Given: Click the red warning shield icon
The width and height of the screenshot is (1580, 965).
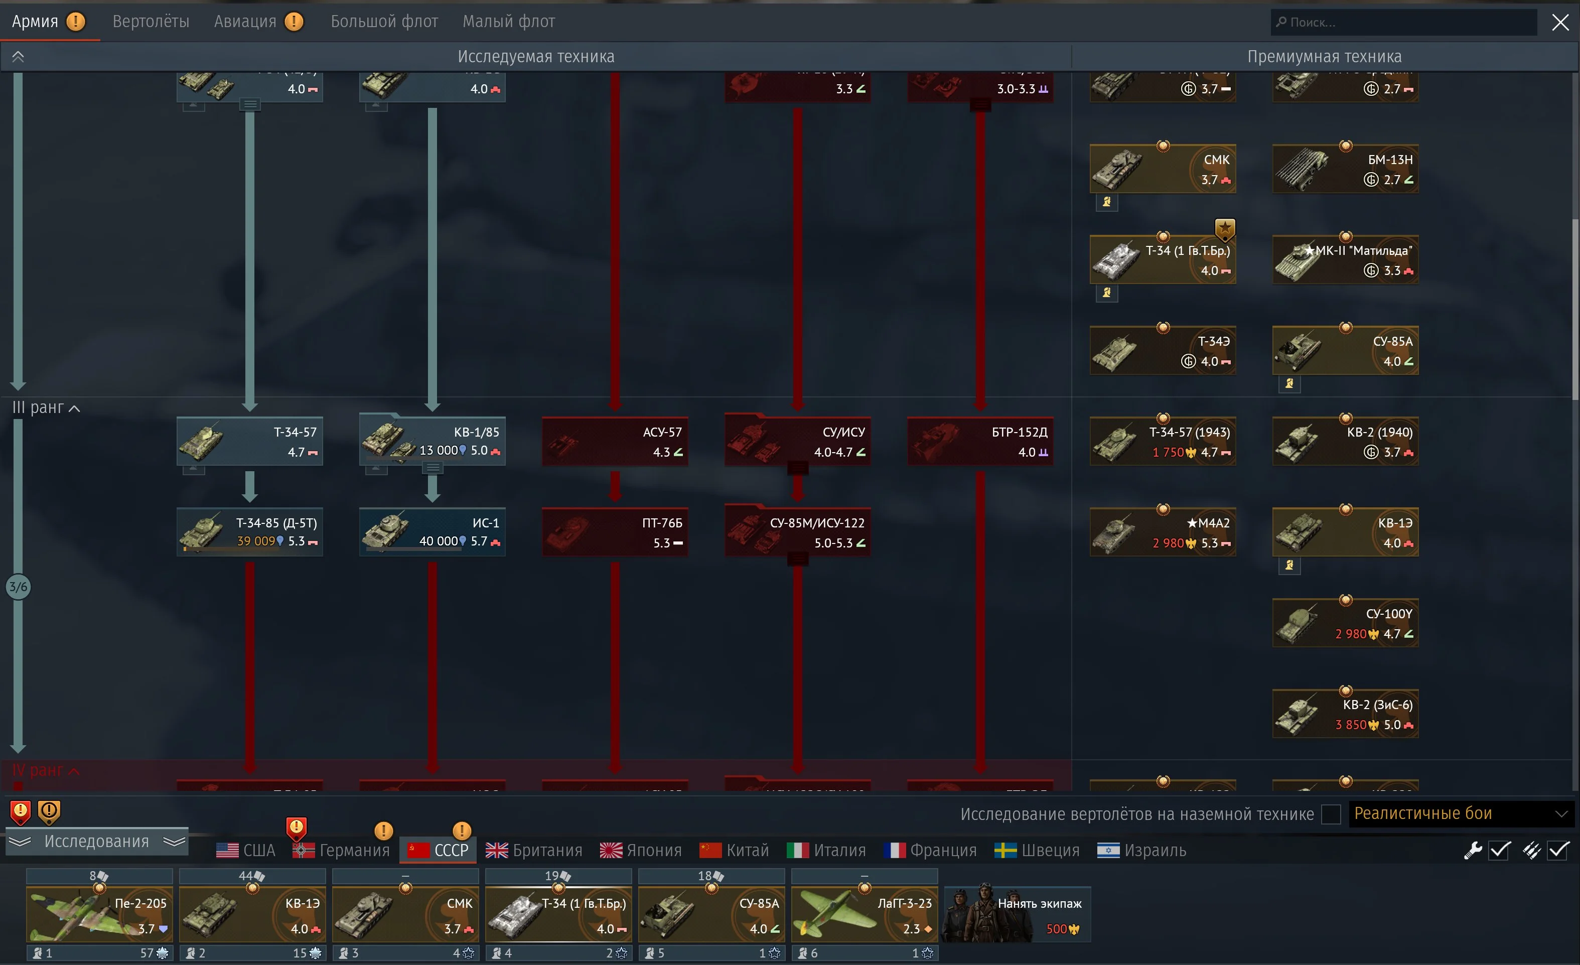Looking at the screenshot, I should click(x=20, y=812).
